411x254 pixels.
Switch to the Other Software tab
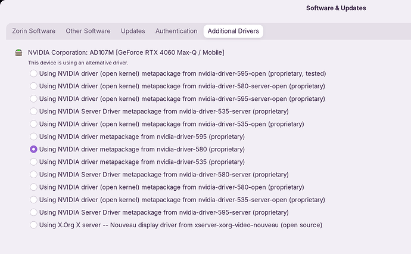[x=88, y=31]
